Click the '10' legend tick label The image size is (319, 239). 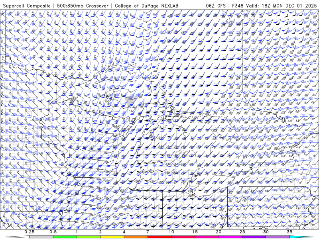point(171,232)
